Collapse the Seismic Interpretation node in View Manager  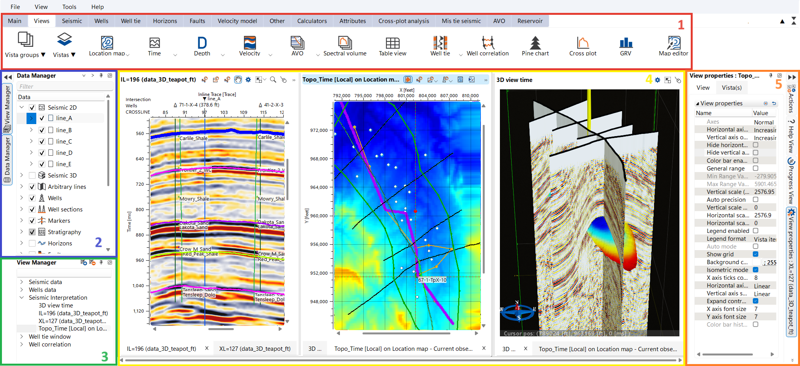[22, 298]
